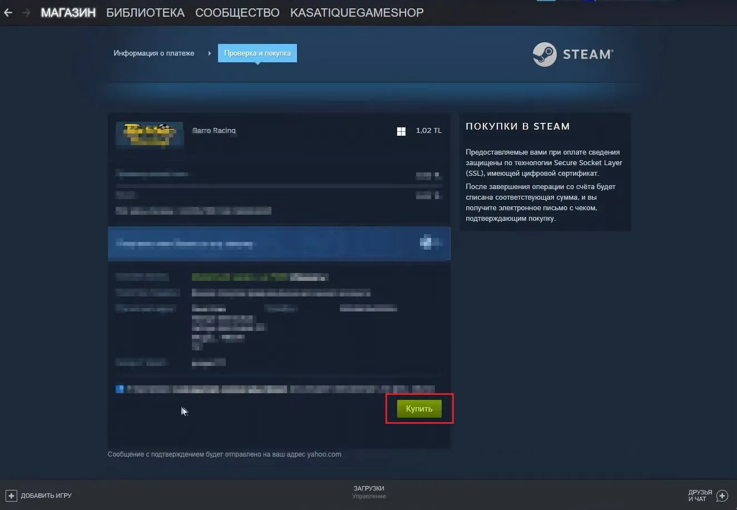Open ЗАГРУЗКИ in the bottom bar
Image resolution: width=737 pixels, height=510 pixels.
tap(369, 488)
